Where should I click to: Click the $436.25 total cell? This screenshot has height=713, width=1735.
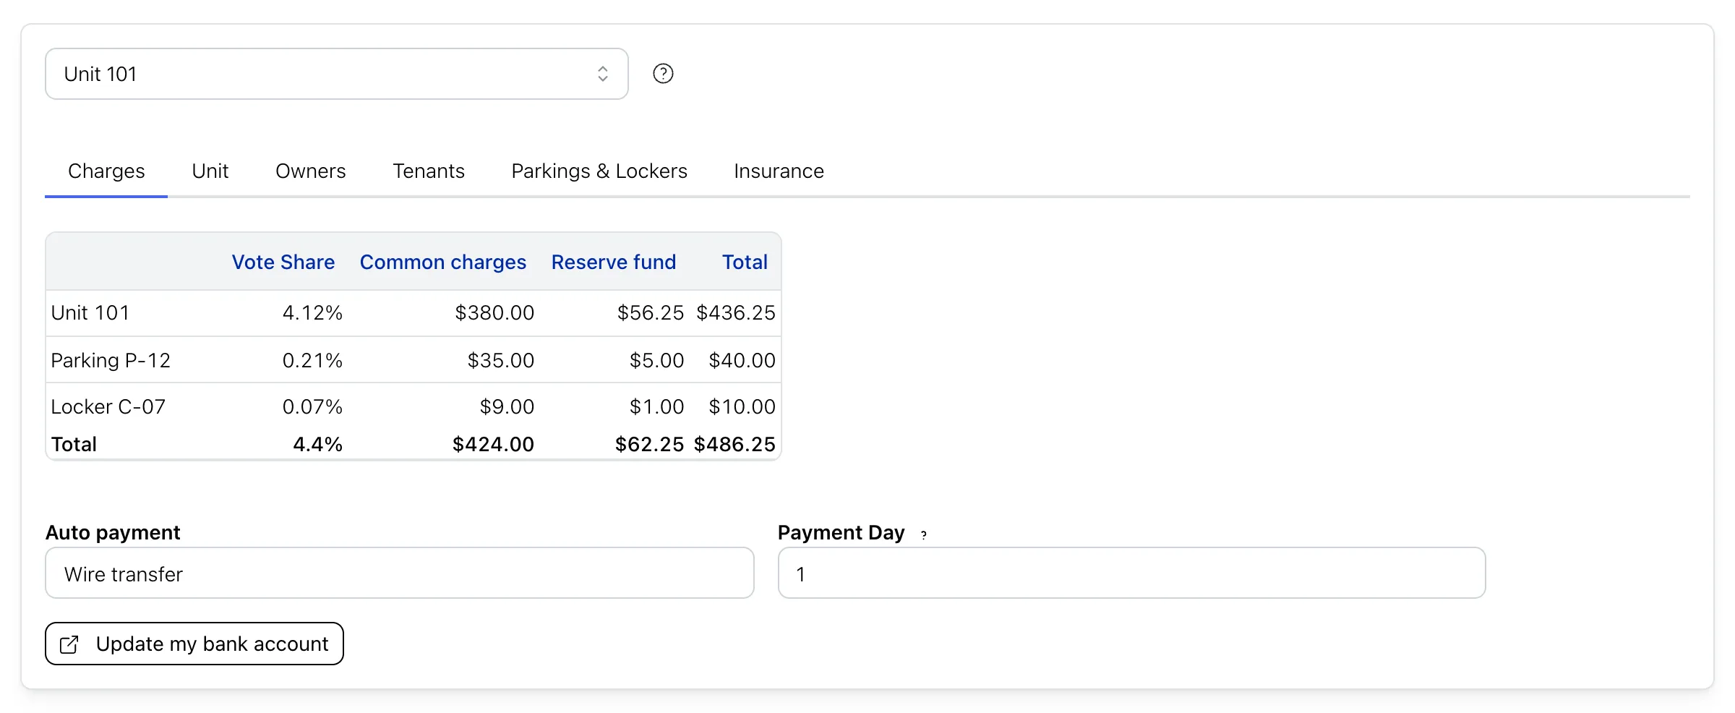coord(736,313)
